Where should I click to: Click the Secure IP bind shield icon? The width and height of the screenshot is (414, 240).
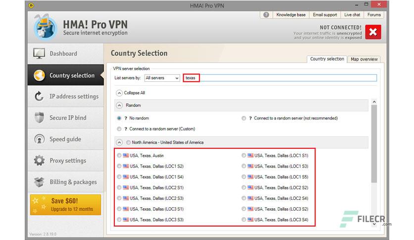[39, 118]
